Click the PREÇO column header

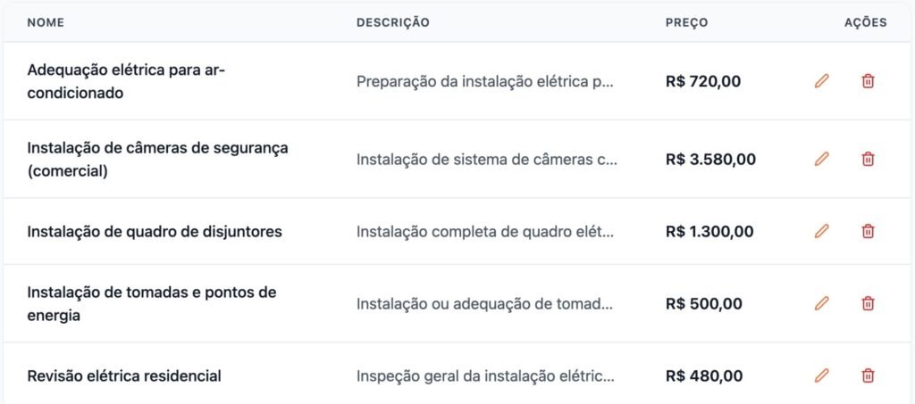tap(686, 22)
